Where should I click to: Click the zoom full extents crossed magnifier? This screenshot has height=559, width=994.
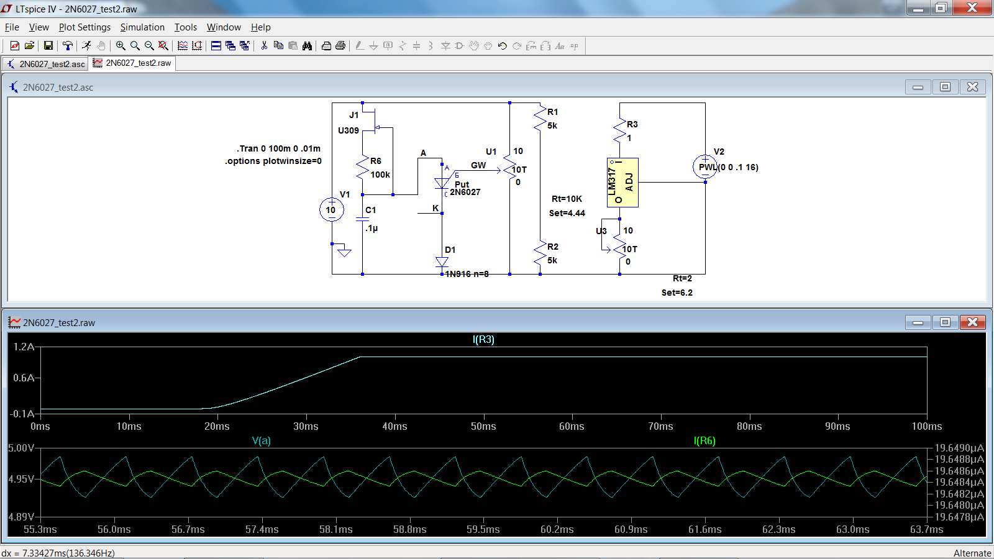163,46
